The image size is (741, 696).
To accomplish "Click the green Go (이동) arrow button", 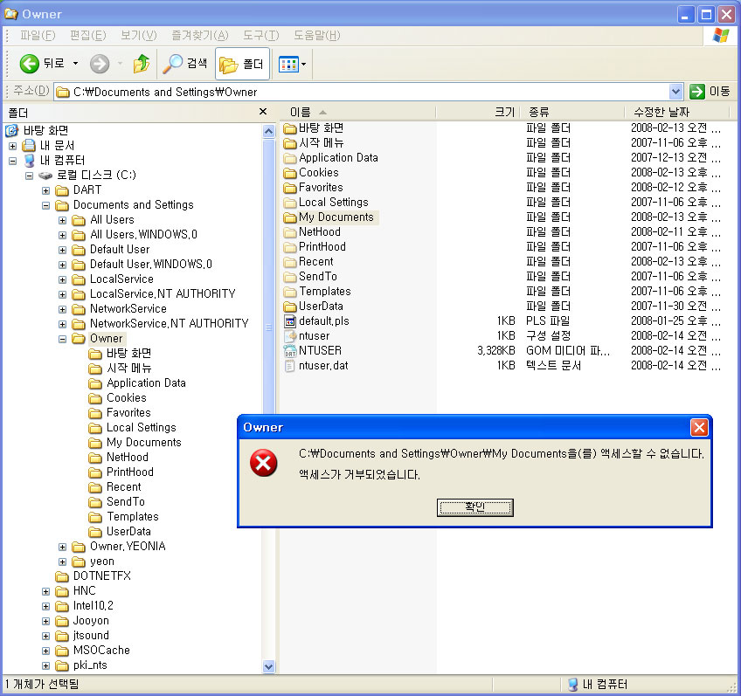I will pyautogui.click(x=697, y=92).
